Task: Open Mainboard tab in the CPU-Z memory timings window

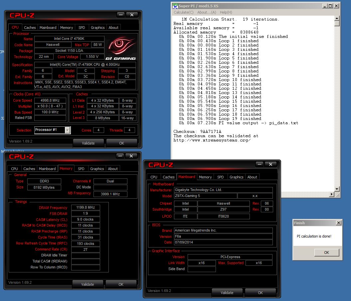Action: 47,169
